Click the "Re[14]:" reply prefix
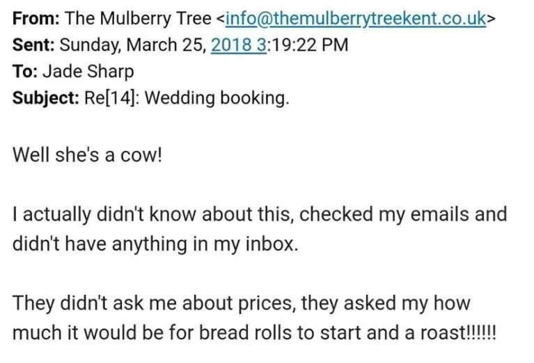The height and width of the screenshot is (363, 534). click(x=111, y=98)
